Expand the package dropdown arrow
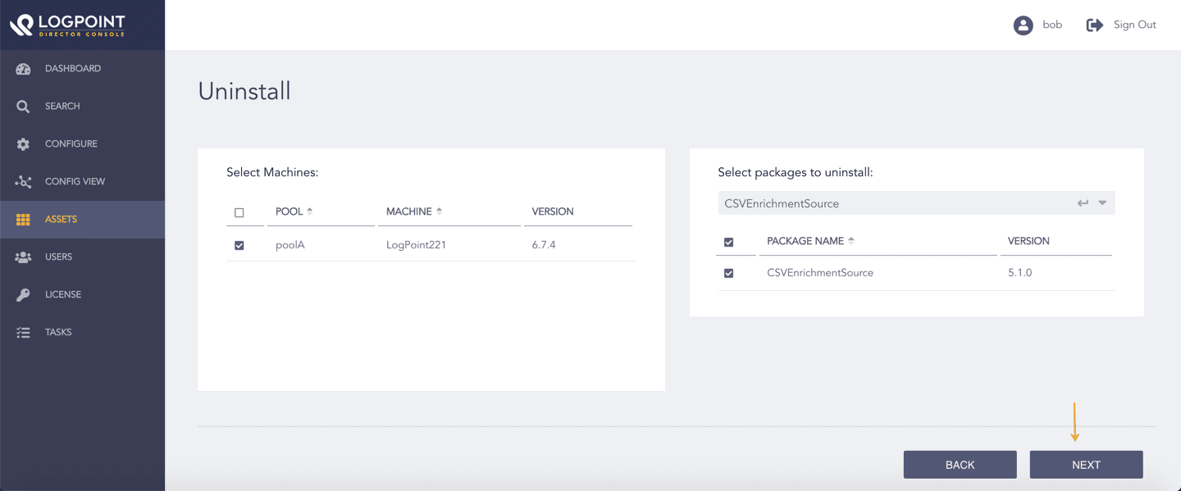 tap(1102, 203)
